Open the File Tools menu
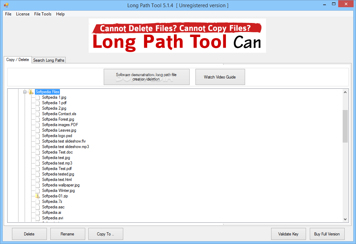Image resolution: width=356 pixels, height=244 pixels. pyautogui.click(x=43, y=14)
